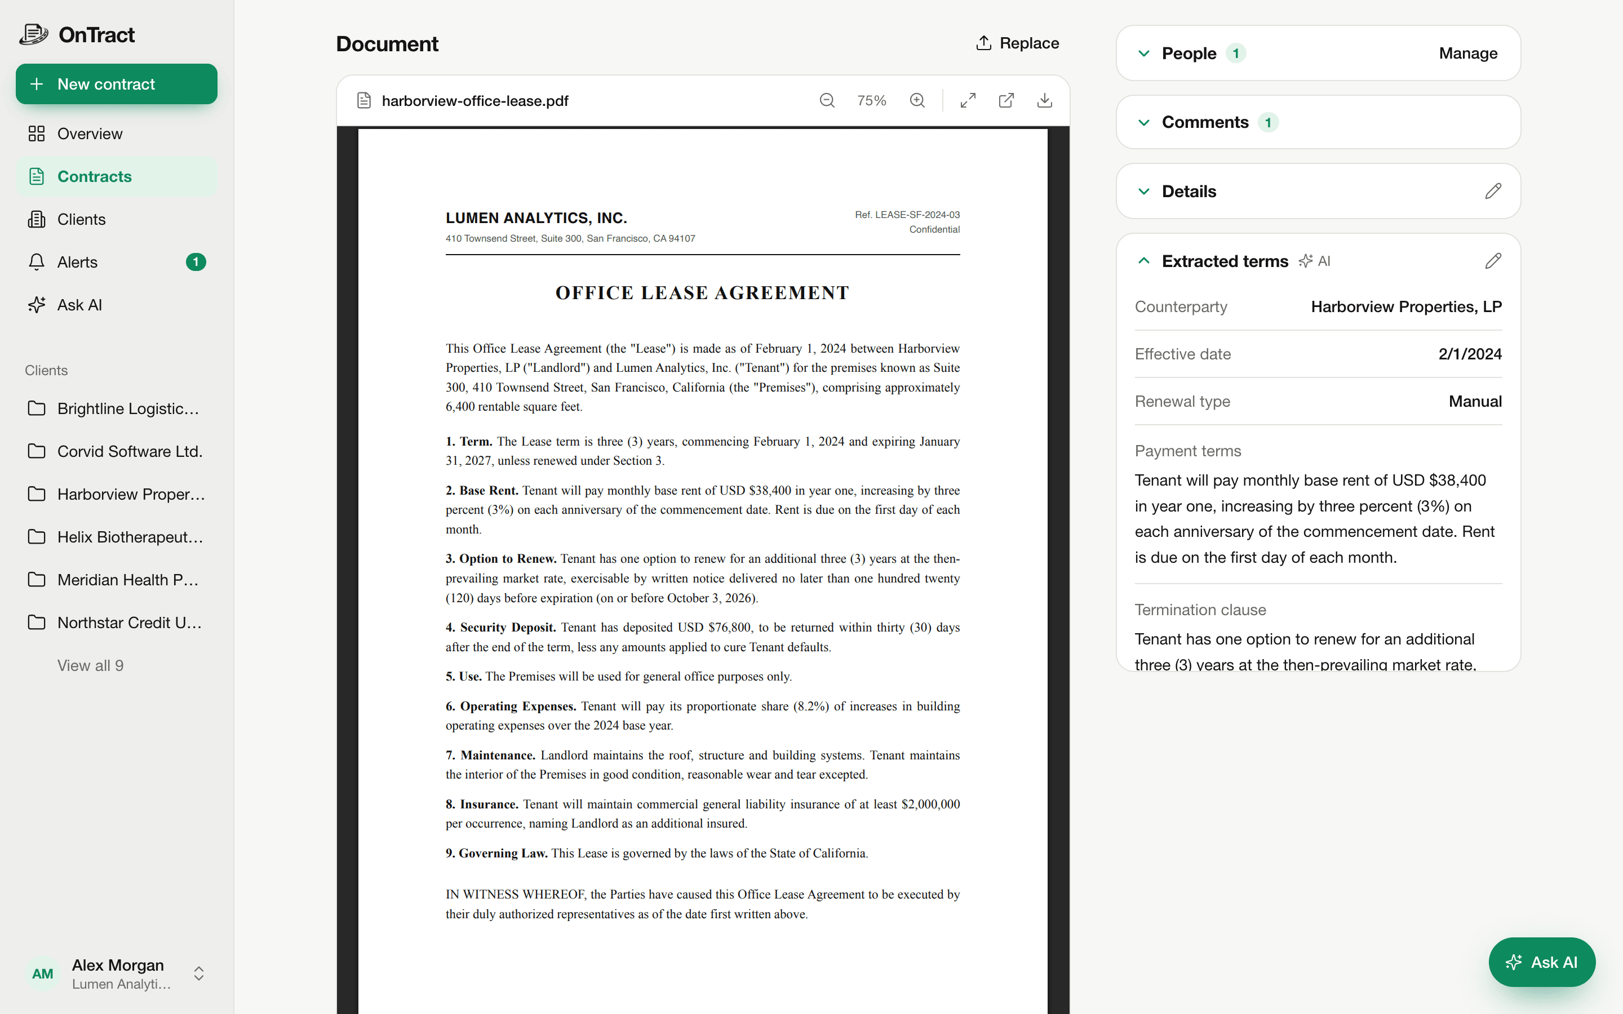Screen dimensions: 1623x1014
Task: Click the Alerts bell icon
Action: pos(37,262)
